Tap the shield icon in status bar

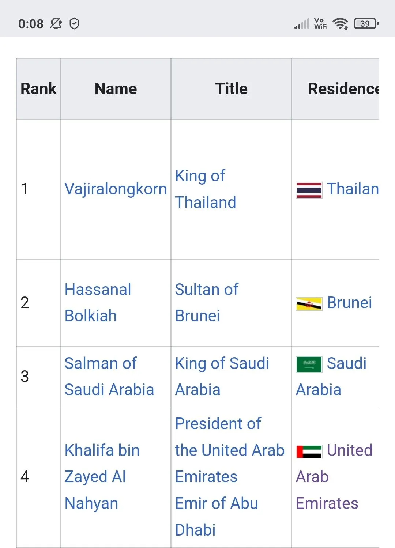(74, 24)
